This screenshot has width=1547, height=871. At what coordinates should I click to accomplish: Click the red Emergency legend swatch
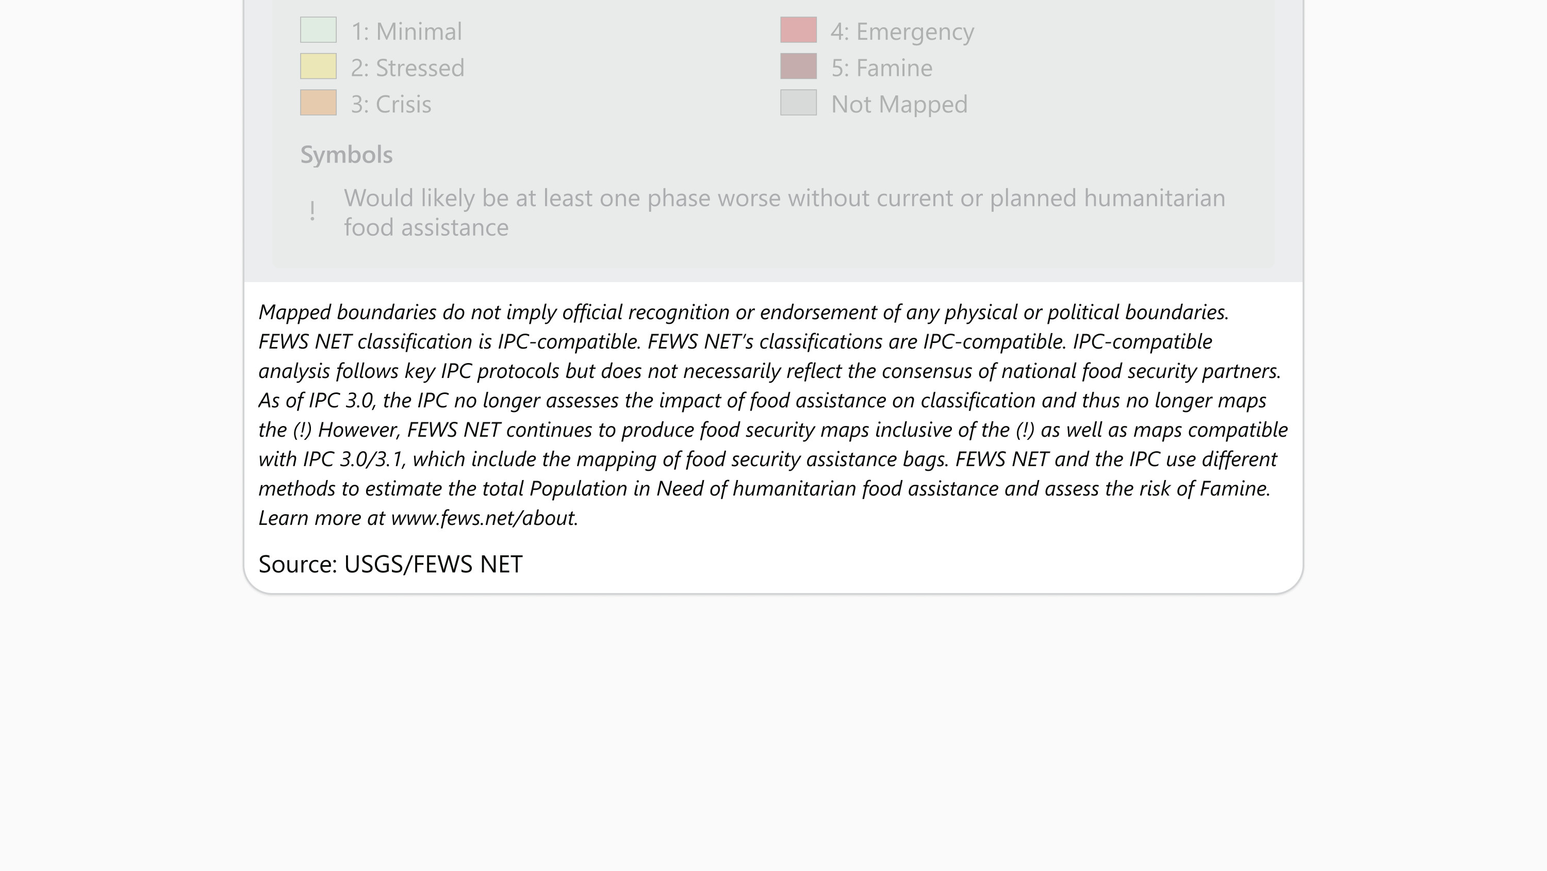click(798, 30)
